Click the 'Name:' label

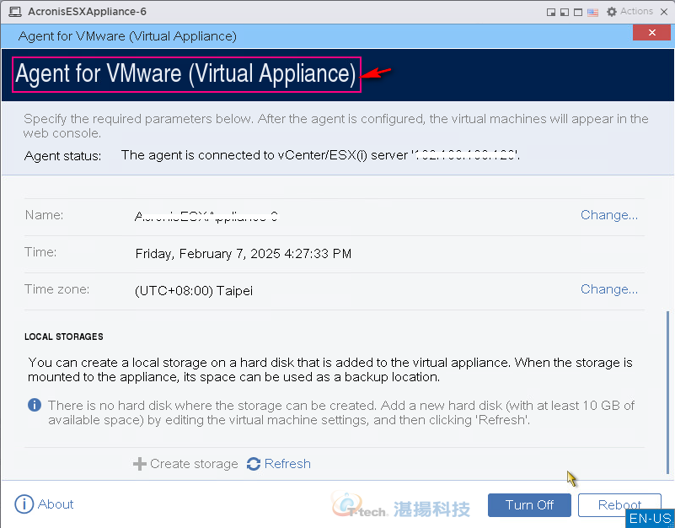(x=45, y=214)
